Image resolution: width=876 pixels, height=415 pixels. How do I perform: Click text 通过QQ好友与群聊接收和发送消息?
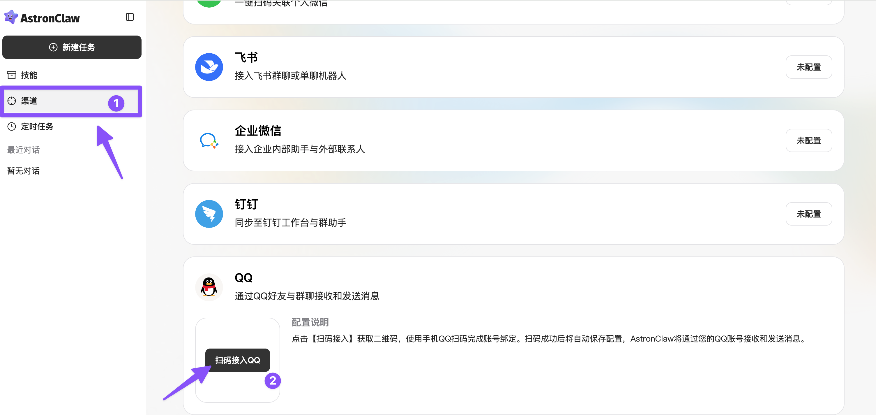307,296
